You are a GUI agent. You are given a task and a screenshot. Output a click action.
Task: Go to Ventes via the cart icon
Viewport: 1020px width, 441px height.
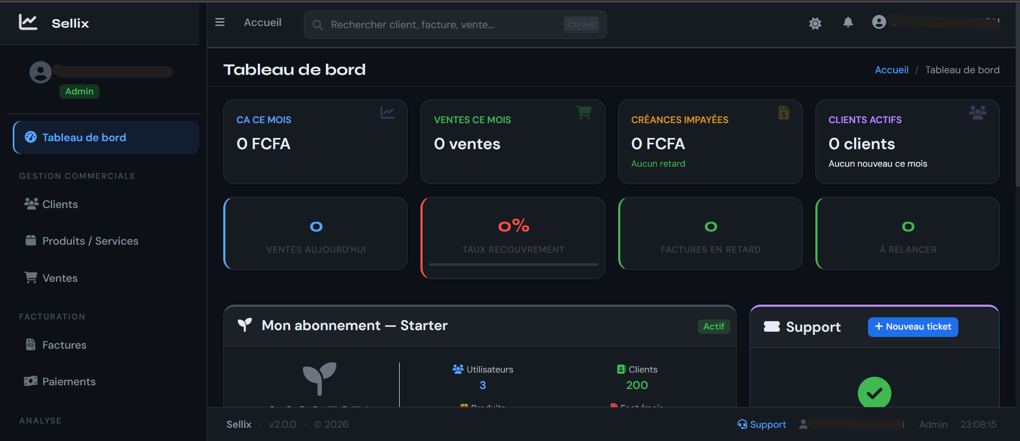(31, 277)
